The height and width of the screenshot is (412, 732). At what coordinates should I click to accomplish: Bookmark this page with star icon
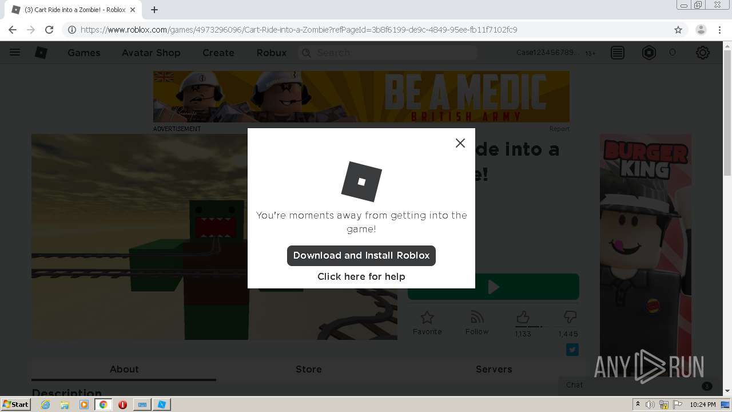[678, 30]
